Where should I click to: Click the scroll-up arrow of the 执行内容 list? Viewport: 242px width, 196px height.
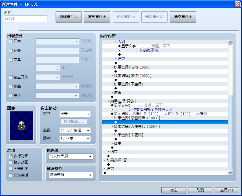(x=230, y=42)
